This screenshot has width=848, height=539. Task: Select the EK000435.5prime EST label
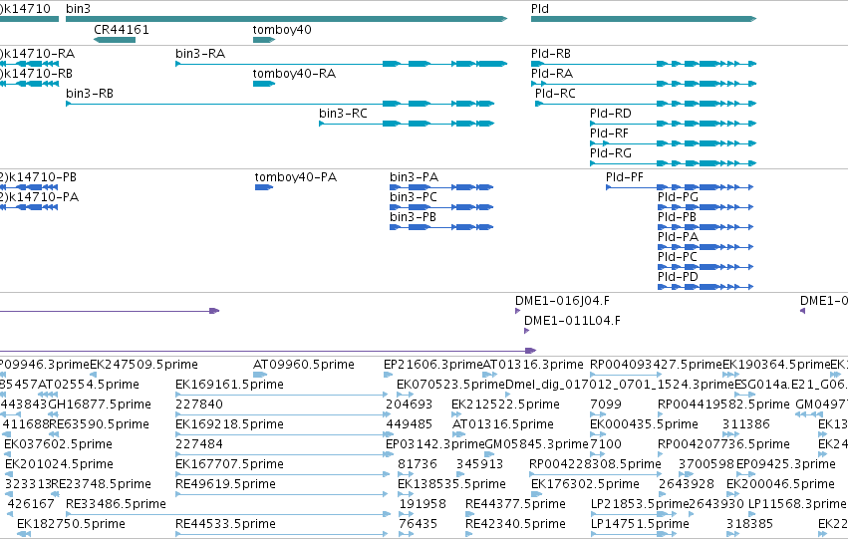click(644, 425)
